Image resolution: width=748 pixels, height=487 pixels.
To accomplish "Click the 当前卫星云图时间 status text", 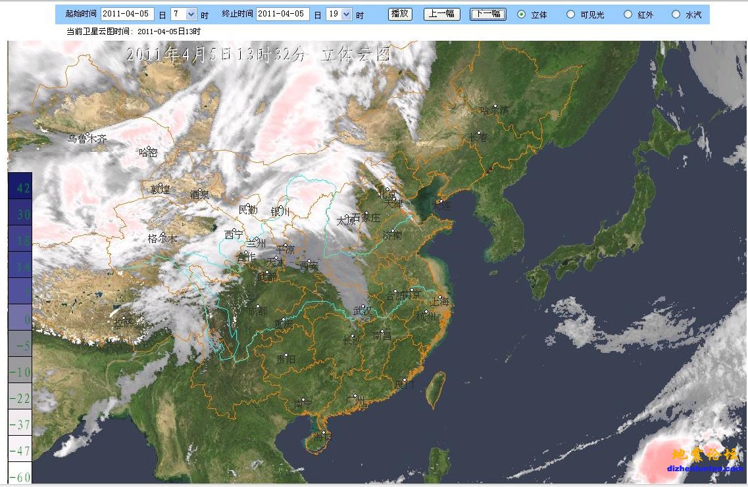I will 134,32.
